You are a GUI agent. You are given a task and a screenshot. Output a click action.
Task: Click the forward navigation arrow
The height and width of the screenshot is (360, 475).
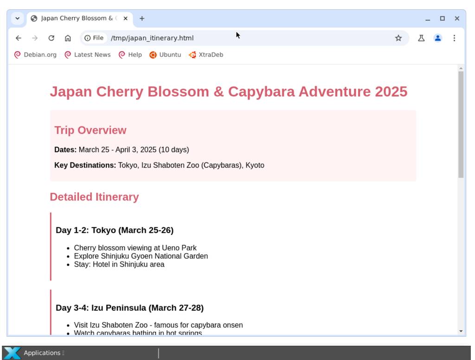(x=35, y=38)
